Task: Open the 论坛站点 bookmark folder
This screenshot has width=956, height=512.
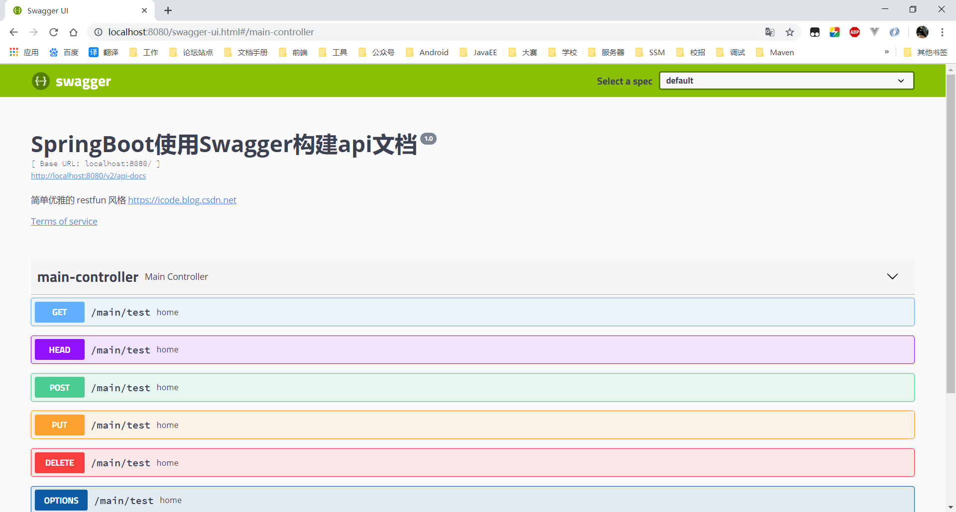Action: pyautogui.click(x=191, y=52)
